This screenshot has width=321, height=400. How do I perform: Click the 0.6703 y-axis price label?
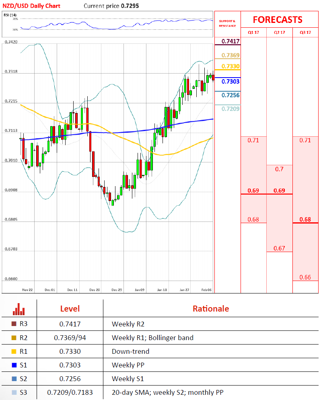[x=11, y=249]
